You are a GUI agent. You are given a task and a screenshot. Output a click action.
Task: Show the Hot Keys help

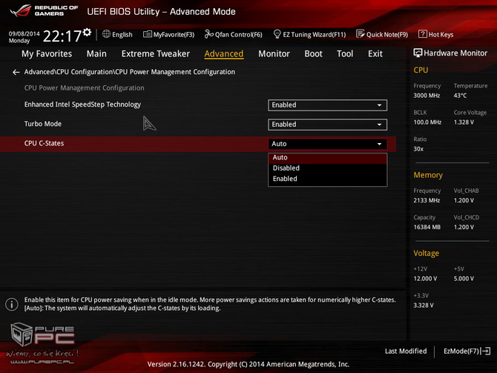(436, 34)
